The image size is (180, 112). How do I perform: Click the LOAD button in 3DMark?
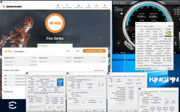tap(68, 51)
